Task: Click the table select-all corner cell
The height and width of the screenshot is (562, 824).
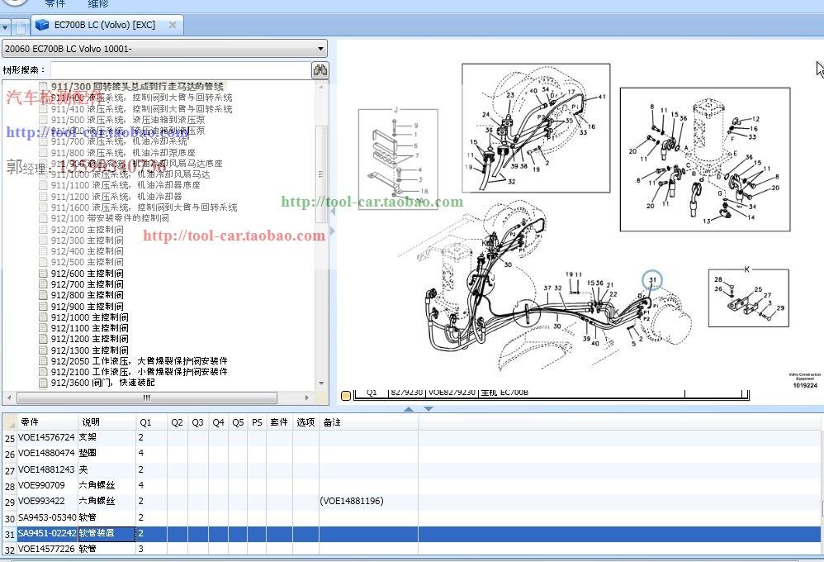Action: pos(10,422)
